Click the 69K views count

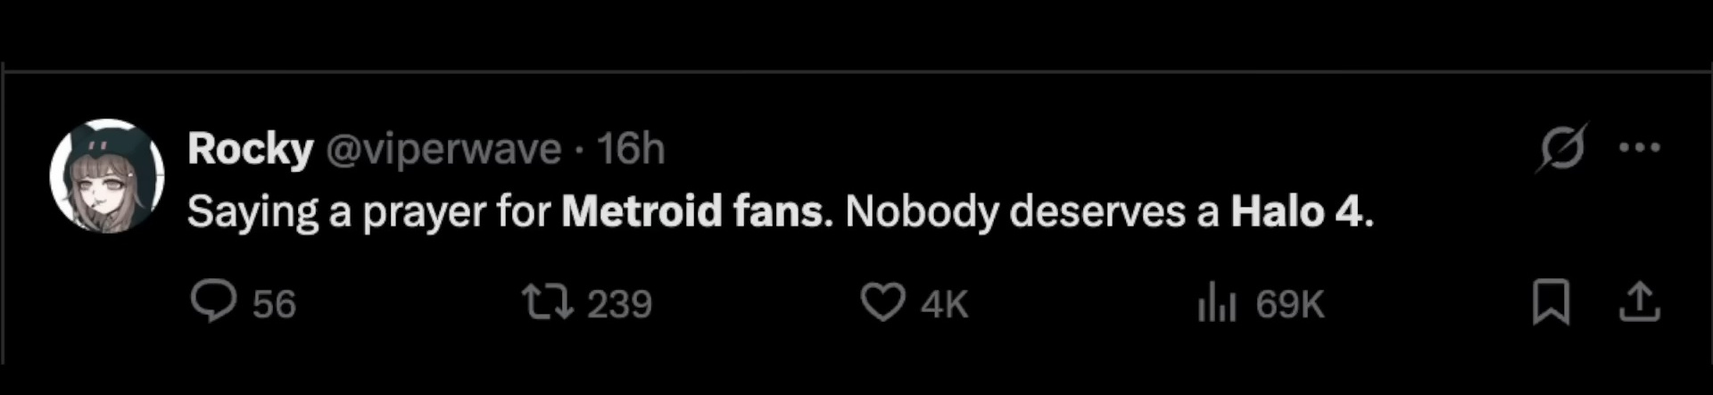(x=1289, y=304)
